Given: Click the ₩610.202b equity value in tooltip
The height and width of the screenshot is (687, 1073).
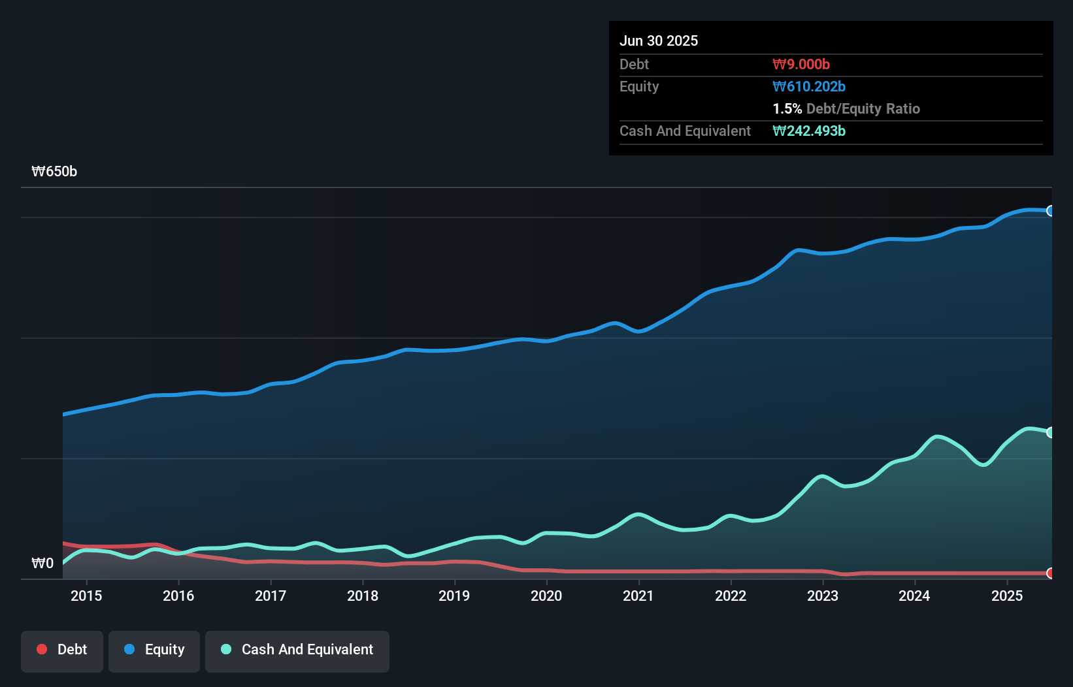Looking at the screenshot, I should coord(809,86).
